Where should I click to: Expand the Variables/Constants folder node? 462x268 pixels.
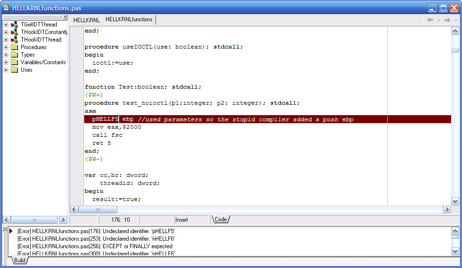click(6, 62)
